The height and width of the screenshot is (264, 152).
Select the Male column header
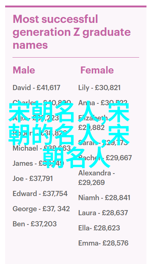(x=24, y=70)
